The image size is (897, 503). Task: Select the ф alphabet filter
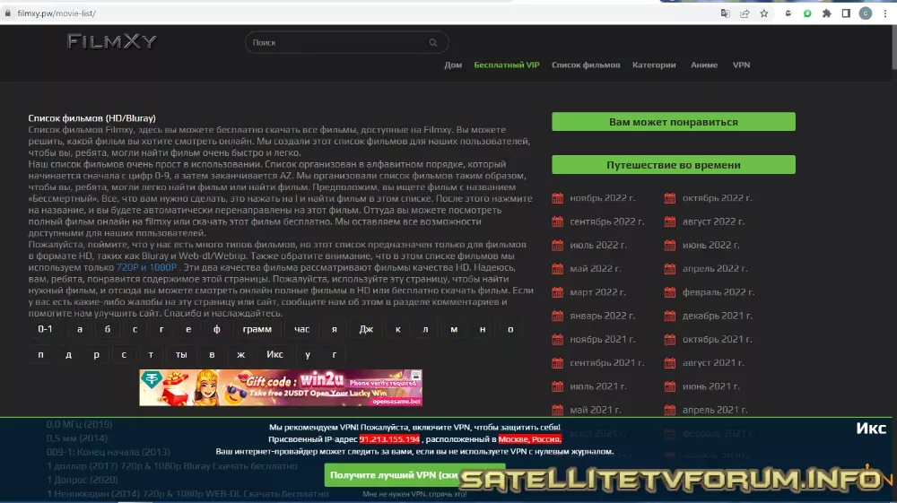216,329
